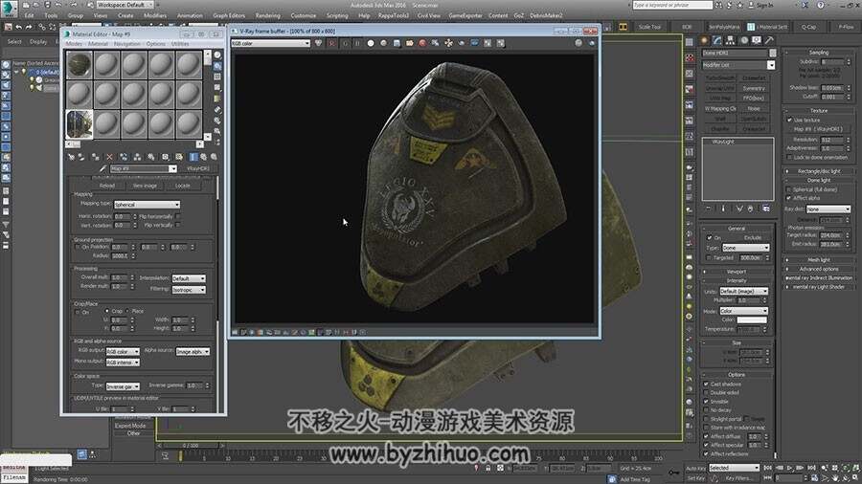The width and height of the screenshot is (862, 484).
Task: Click the Symmetry modifier button
Action: point(754,88)
